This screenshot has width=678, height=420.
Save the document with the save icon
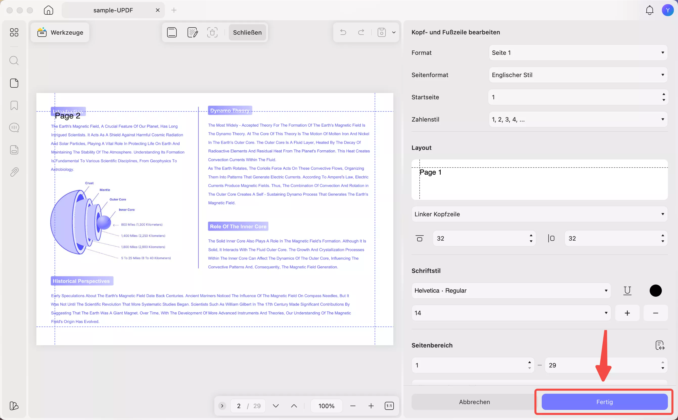381,32
